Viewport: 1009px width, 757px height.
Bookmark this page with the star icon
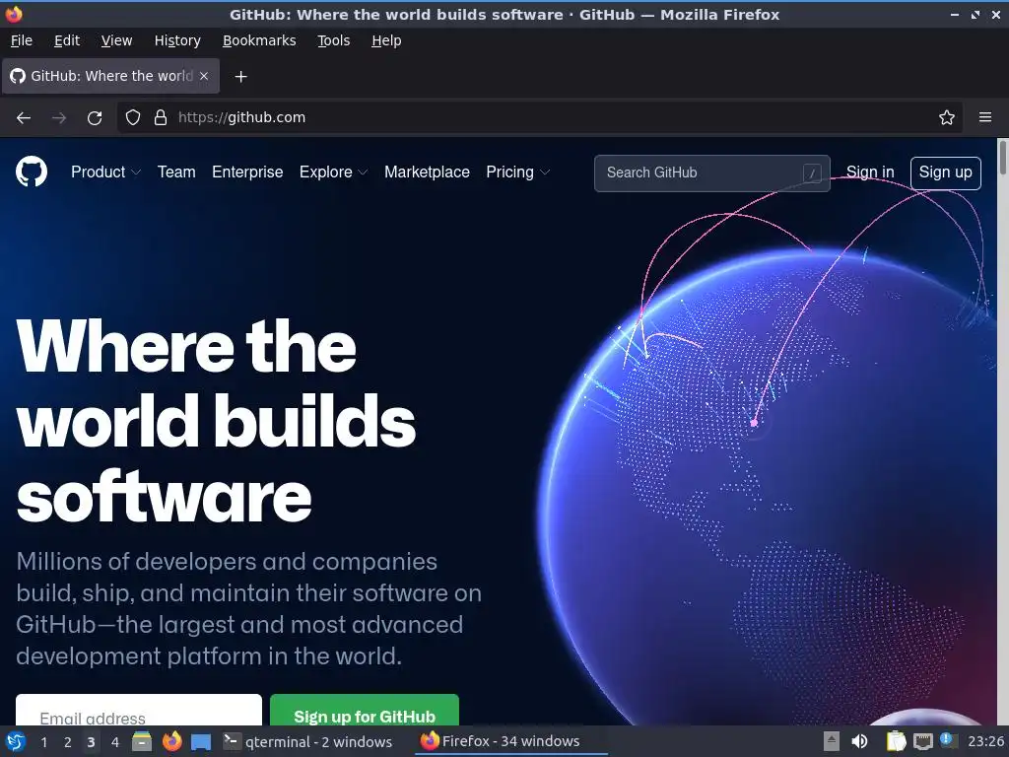click(947, 118)
